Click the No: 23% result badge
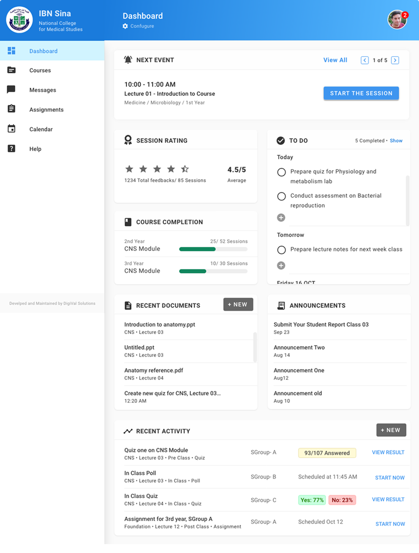 coord(342,500)
